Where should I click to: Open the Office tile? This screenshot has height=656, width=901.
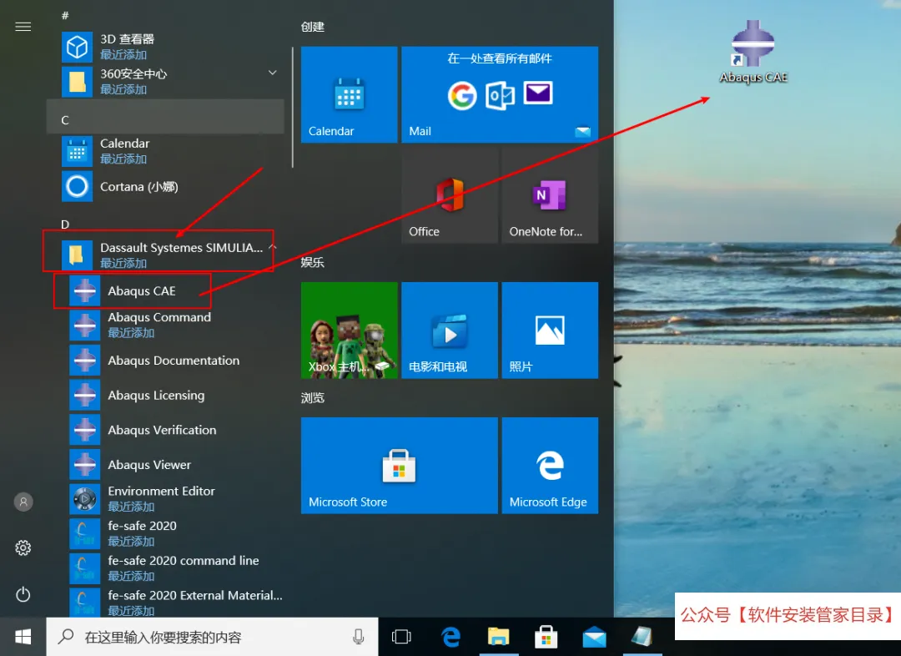tap(450, 195)
